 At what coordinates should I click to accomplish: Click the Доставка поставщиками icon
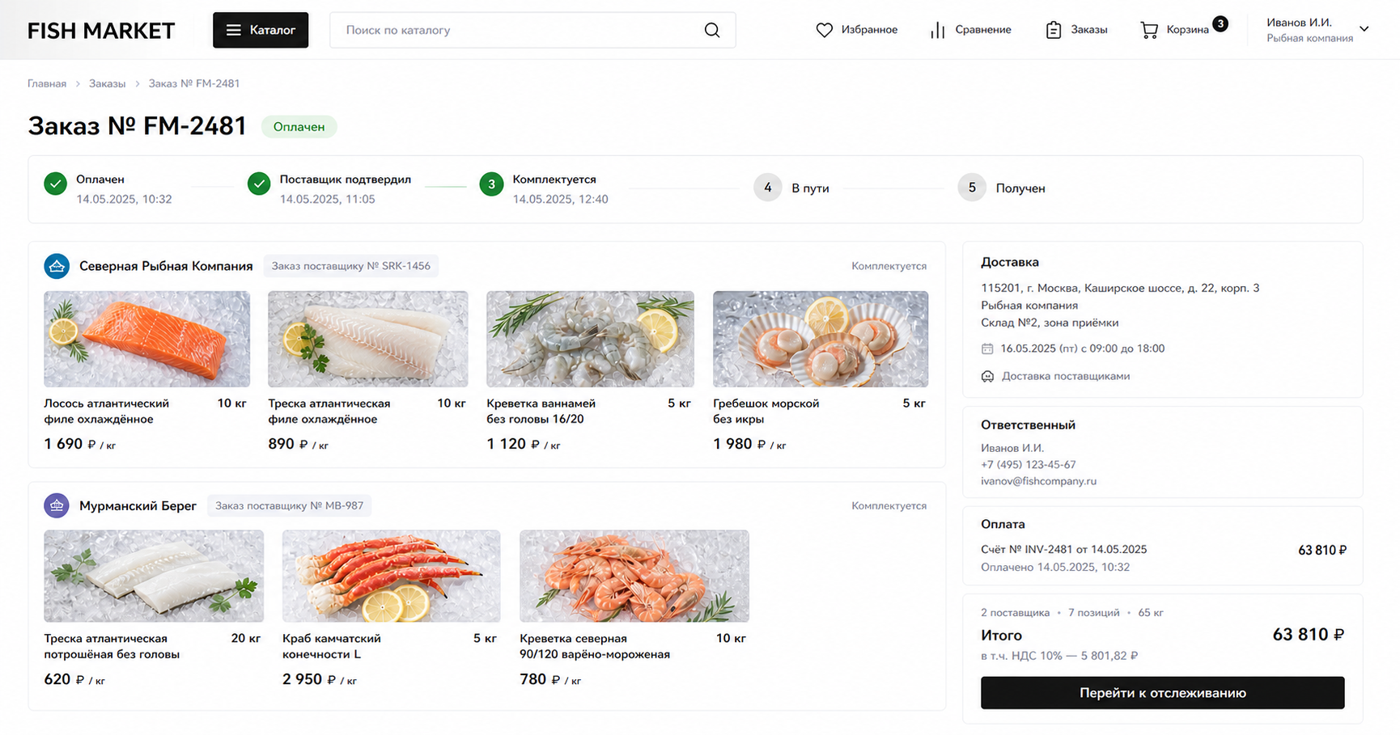coord(987,377)
